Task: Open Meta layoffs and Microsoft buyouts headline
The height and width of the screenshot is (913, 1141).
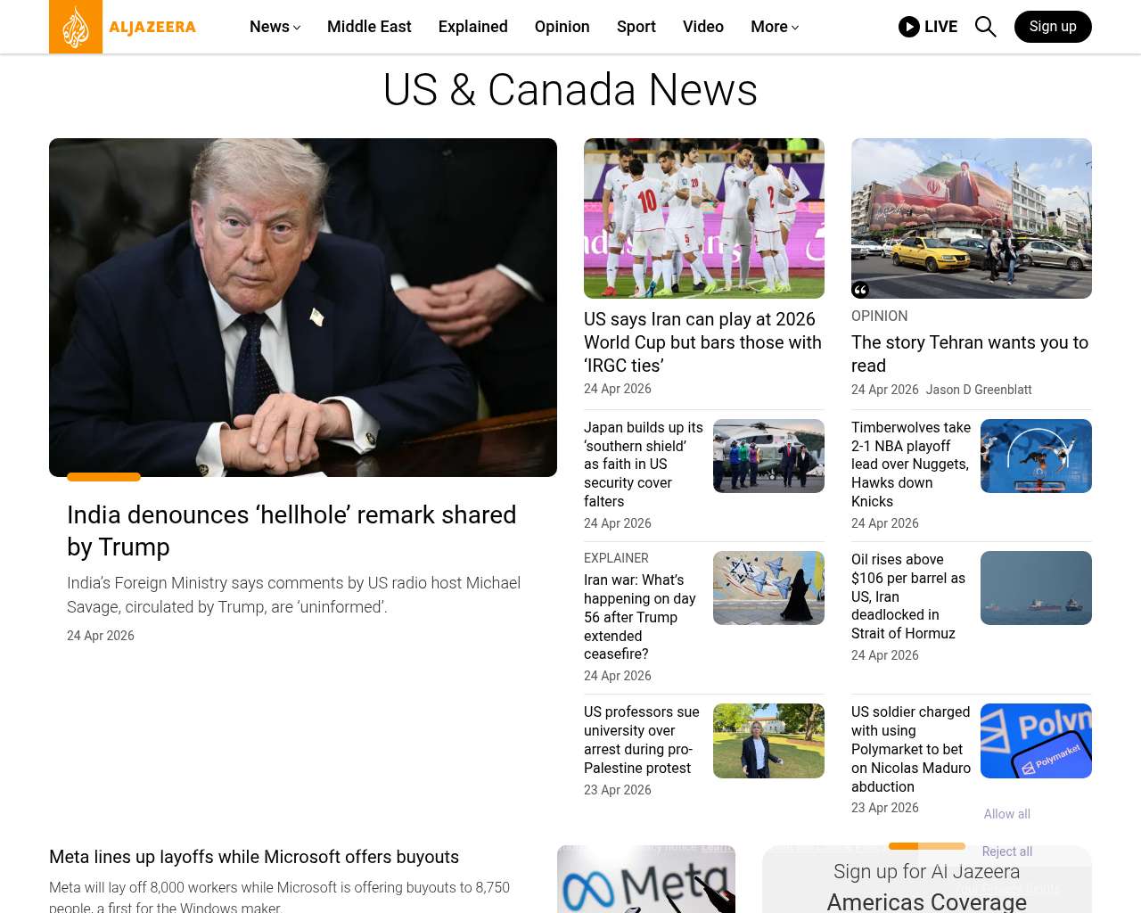Action: (254, 857)
